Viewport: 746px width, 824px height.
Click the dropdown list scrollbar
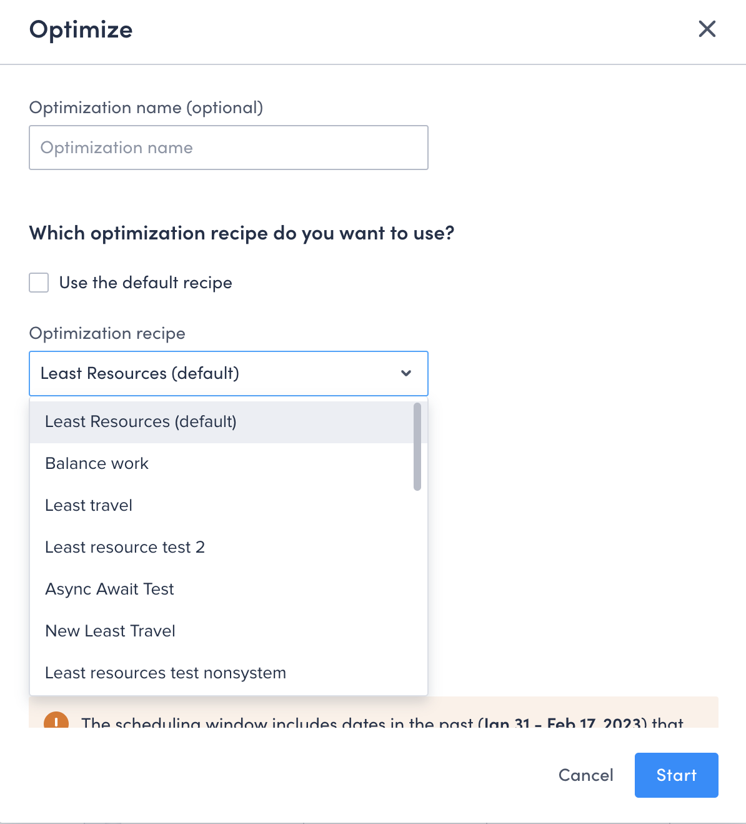click(x=416, y=447)
